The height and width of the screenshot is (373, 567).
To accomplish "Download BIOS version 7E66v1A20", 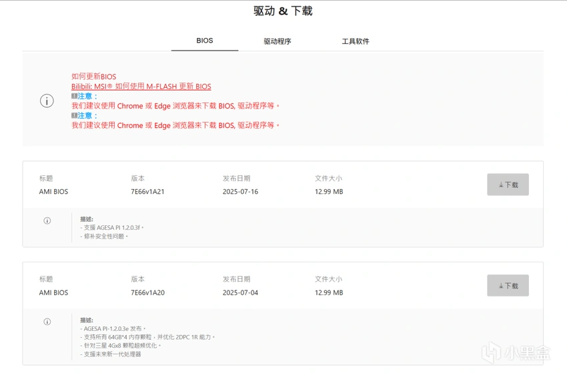I will tap(508, 286).
